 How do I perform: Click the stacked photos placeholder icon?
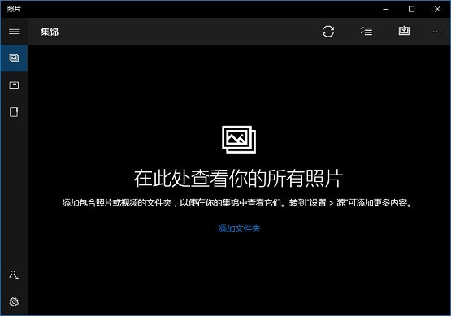coord(239,140)
